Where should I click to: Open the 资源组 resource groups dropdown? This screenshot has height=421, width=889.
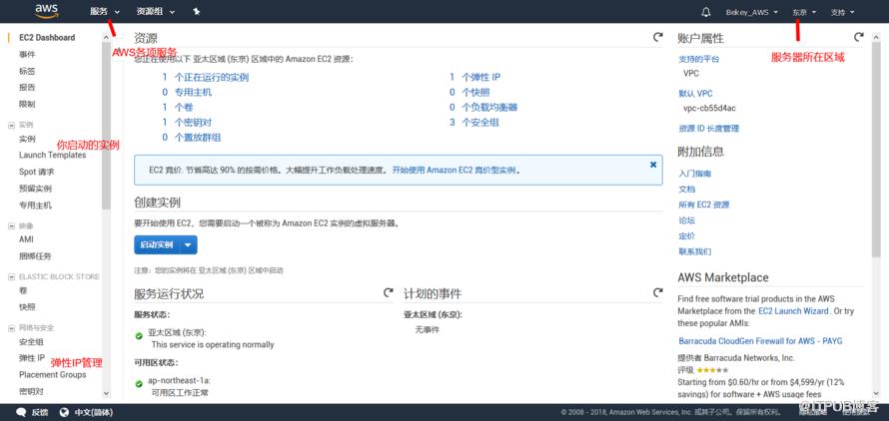tap(156, 11)
